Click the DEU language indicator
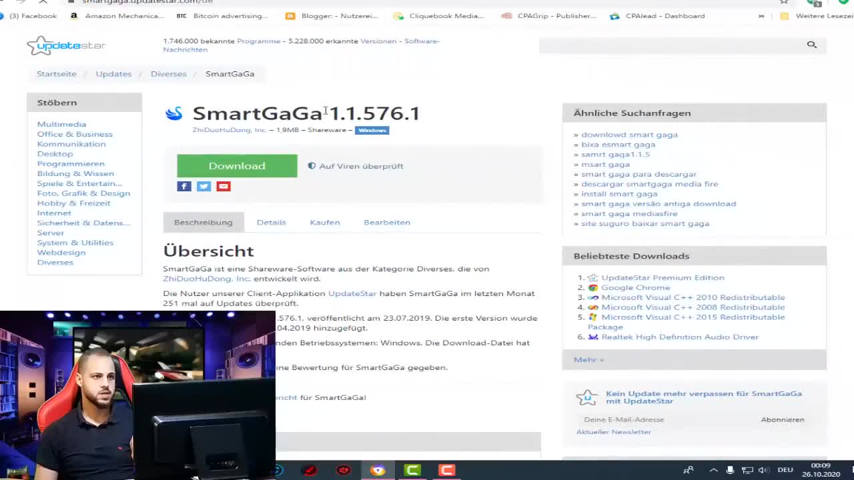Image resolution: width=854 pixels, height=480 pixels. tap(785, 470)
